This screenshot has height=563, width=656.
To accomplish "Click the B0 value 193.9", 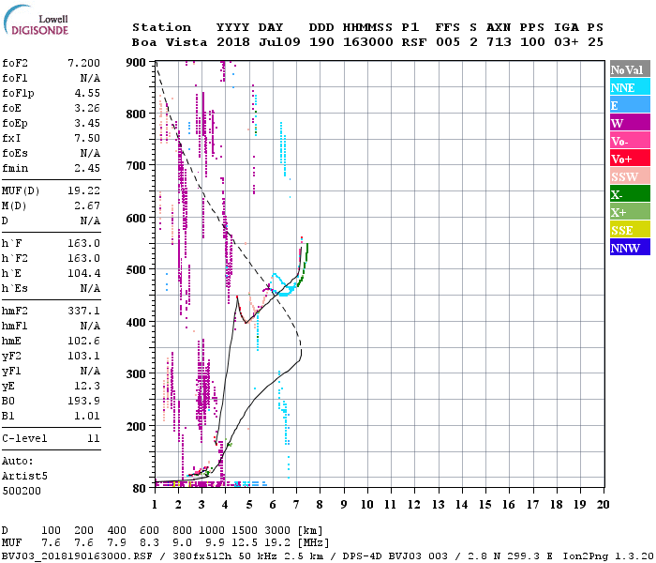I will coord(83,401).
